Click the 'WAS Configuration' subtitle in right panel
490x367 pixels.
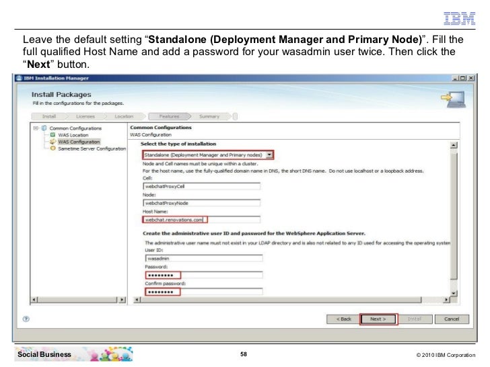(151, 135)
